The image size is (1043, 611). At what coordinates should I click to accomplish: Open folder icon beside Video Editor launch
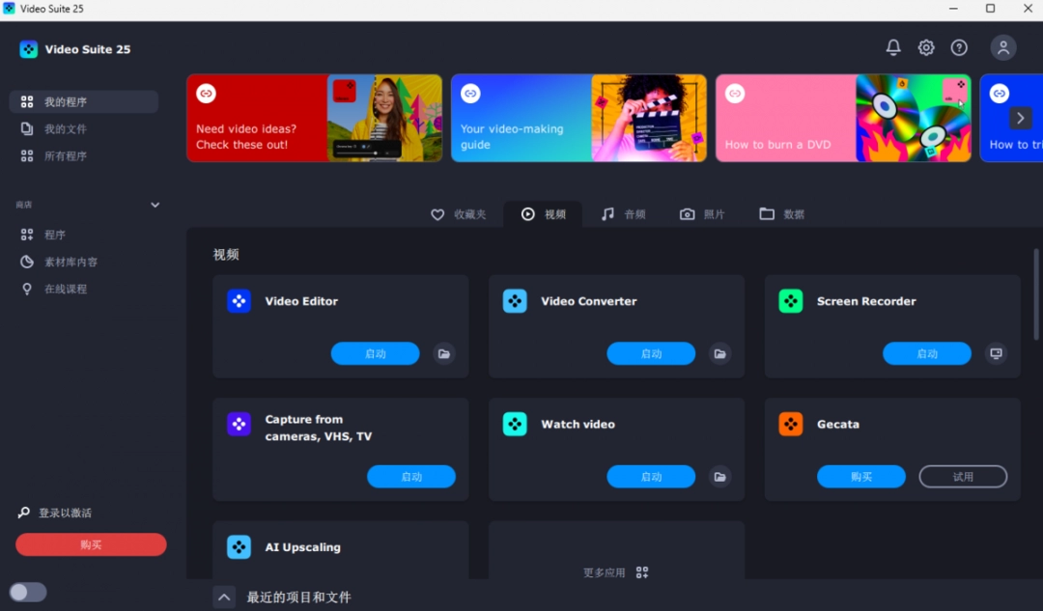point(444,353)
